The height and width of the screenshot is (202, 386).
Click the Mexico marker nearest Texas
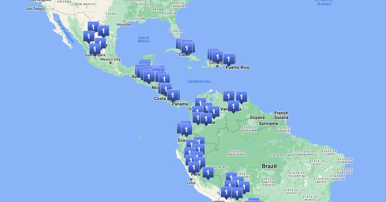point(103,31)
